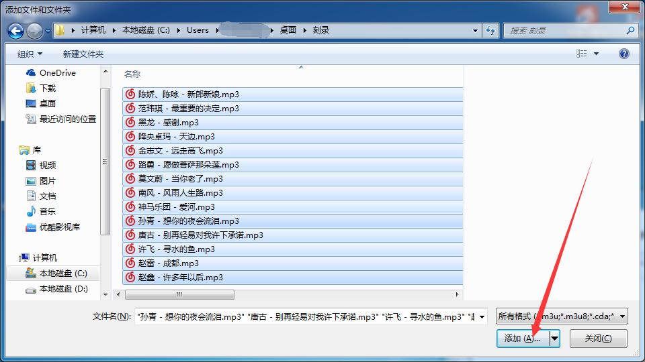The image size is (645, 362).
Task: Select file 范玮琪 - 最重要的决定.mp3
Action: tap(292, 109)
